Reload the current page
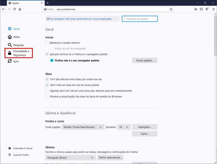Viewport: 217px width, 164px height. click(x=15, y=9)
